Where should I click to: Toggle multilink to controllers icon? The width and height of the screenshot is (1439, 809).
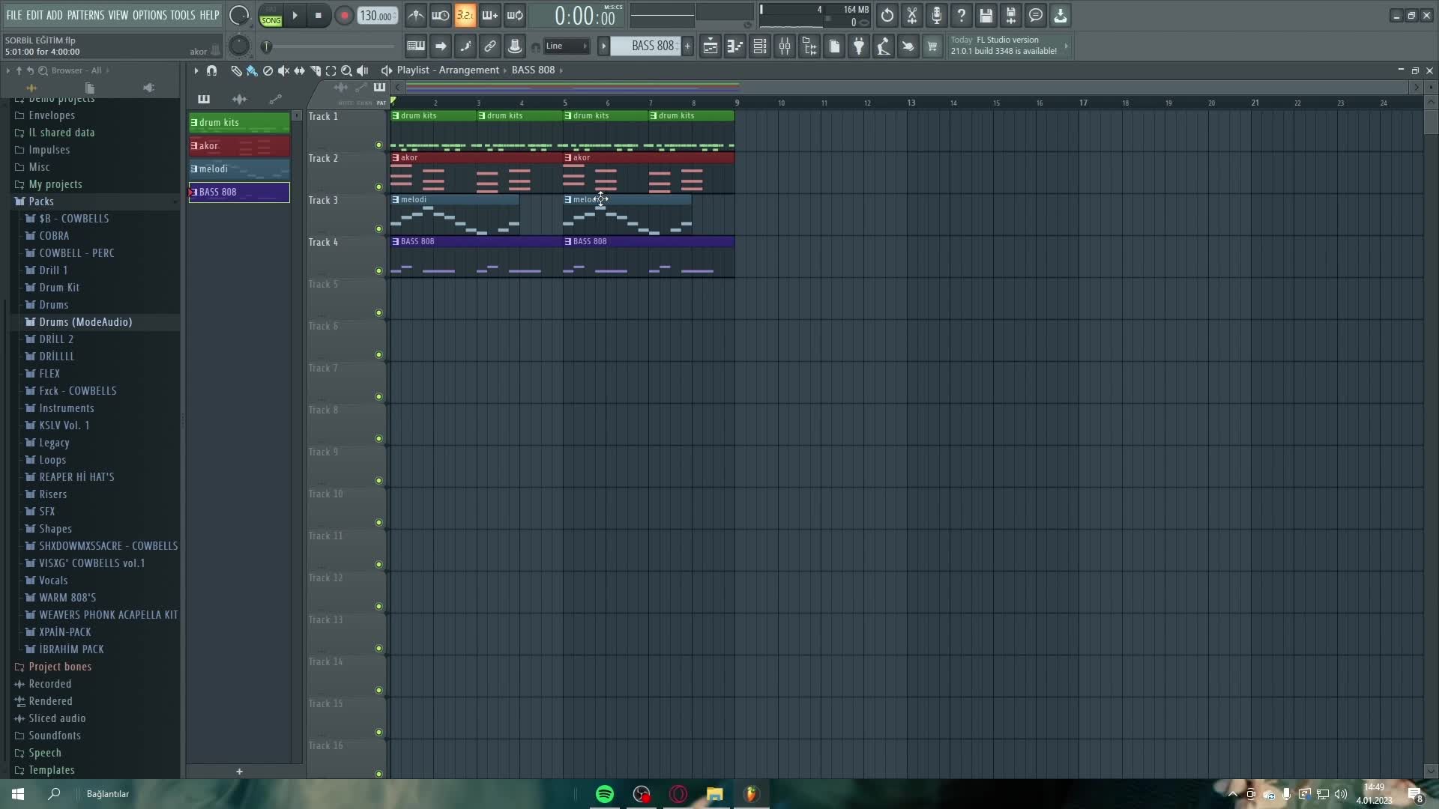[515, 46]
